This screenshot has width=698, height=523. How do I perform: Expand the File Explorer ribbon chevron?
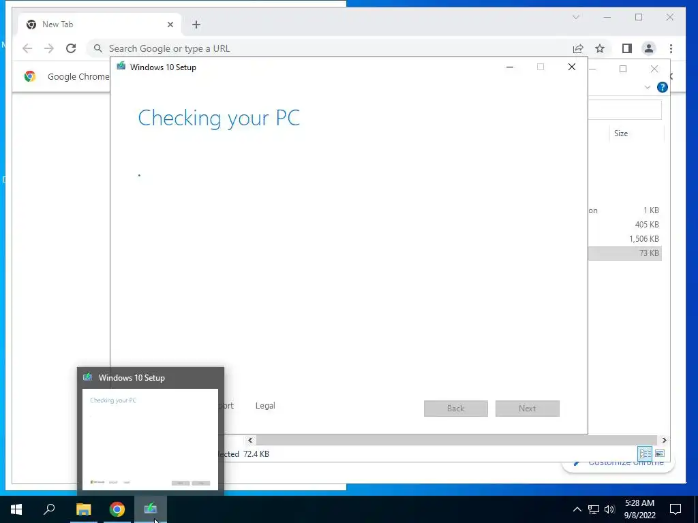coord(648,87)
